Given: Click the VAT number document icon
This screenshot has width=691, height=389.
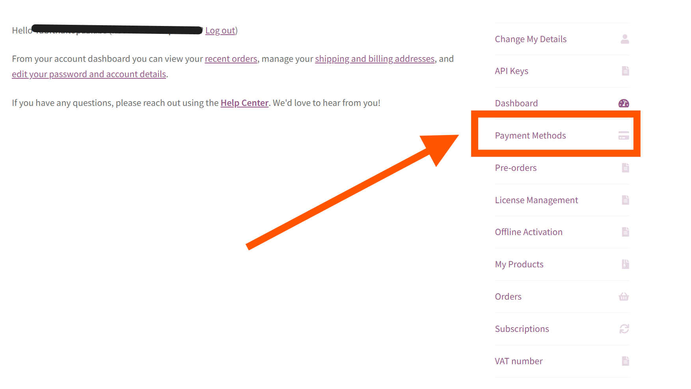Looking at the screenshot, I should [625, 361].
